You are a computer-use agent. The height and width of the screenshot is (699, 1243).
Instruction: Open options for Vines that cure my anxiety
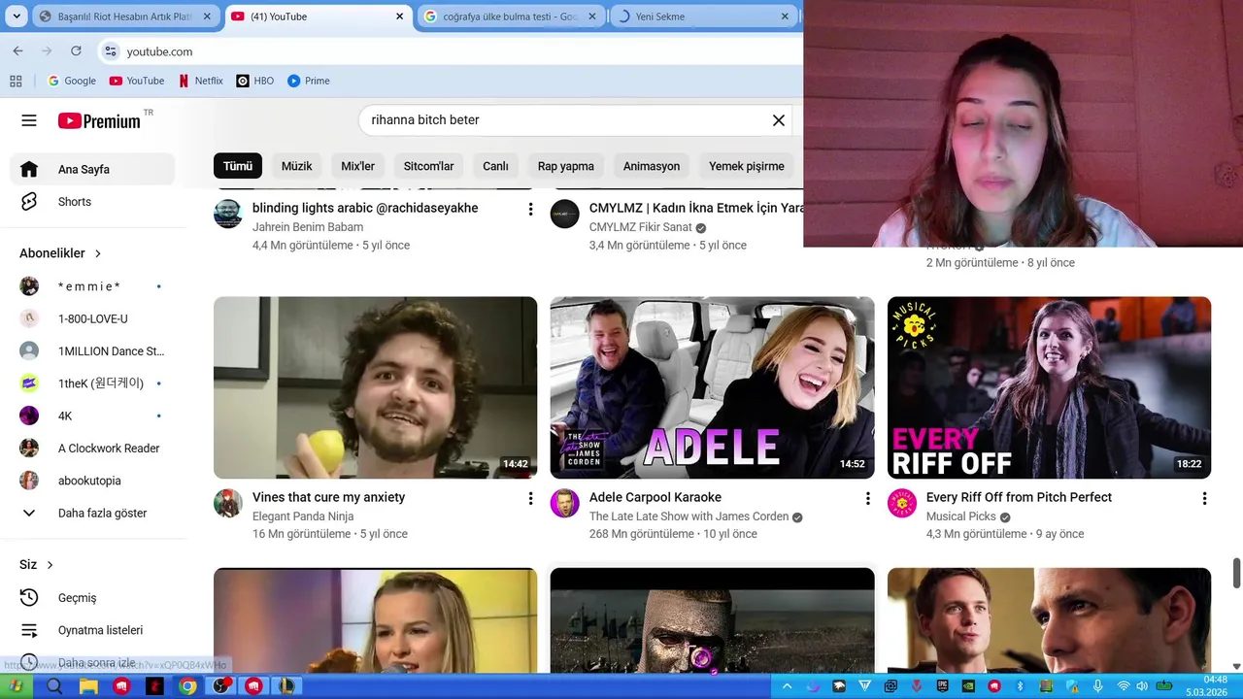(530, 498)
